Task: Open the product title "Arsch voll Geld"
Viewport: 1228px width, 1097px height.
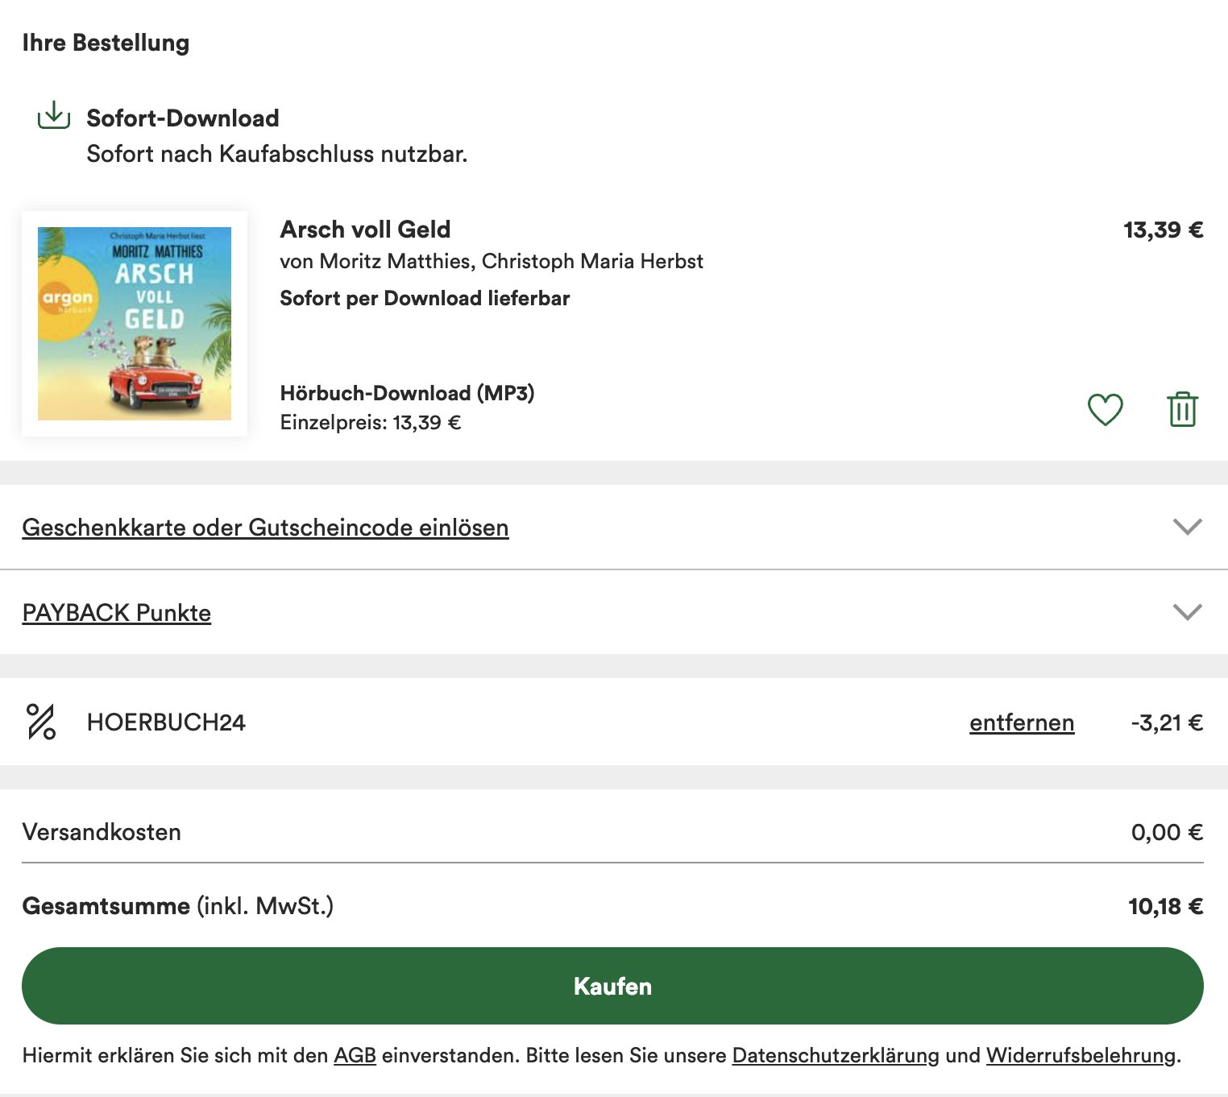Action: (x=365, y=230)
